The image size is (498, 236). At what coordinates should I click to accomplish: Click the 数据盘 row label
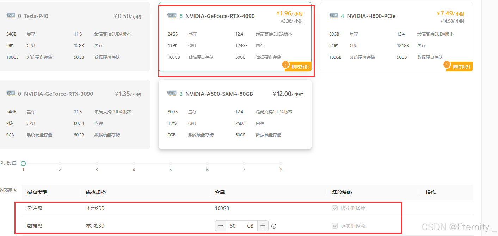click(35, 226)
